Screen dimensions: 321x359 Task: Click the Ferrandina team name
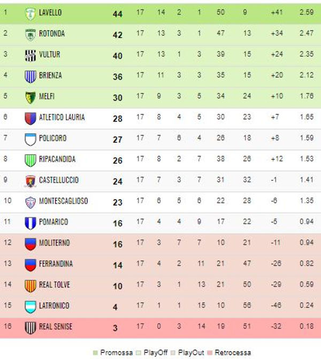pos(56,264)
